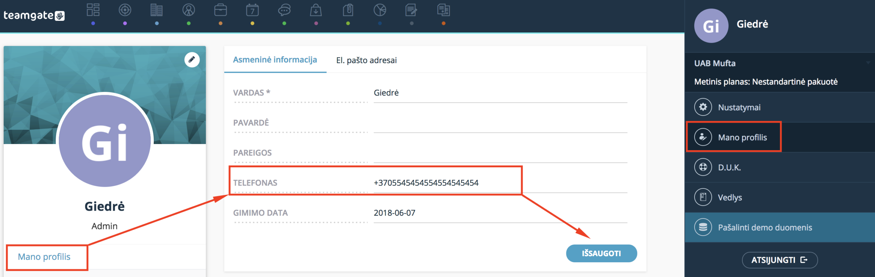Image resolution: width=875 pixels, height=277 pixels.
Task: Open the Conversations chat bubbles icon
Action: pos(284,10)
